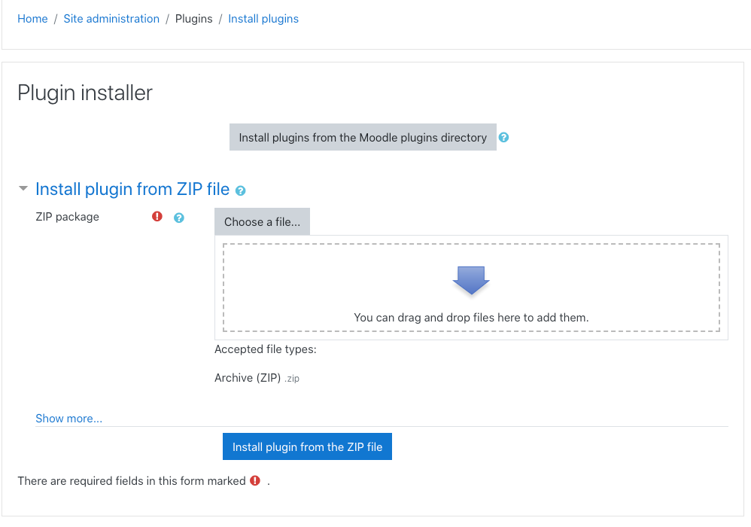Click the drag and drop files area
The width and height of the screenshot is (751, 527).
point(471,288)
